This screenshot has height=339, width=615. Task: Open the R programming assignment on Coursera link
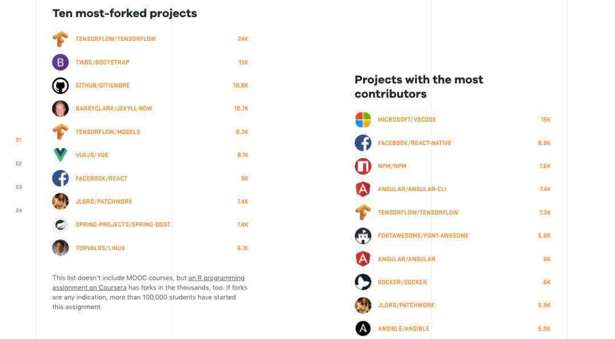(x=148, y=283)
